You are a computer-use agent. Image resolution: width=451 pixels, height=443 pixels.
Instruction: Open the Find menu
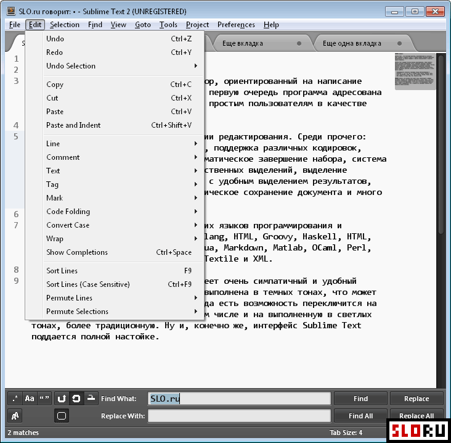click(x=95, y=25)
